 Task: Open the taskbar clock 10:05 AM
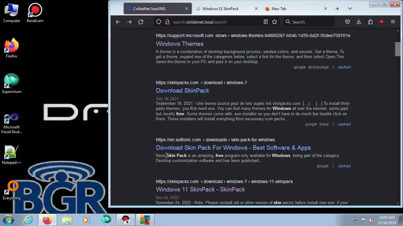(x=387, y=220)
